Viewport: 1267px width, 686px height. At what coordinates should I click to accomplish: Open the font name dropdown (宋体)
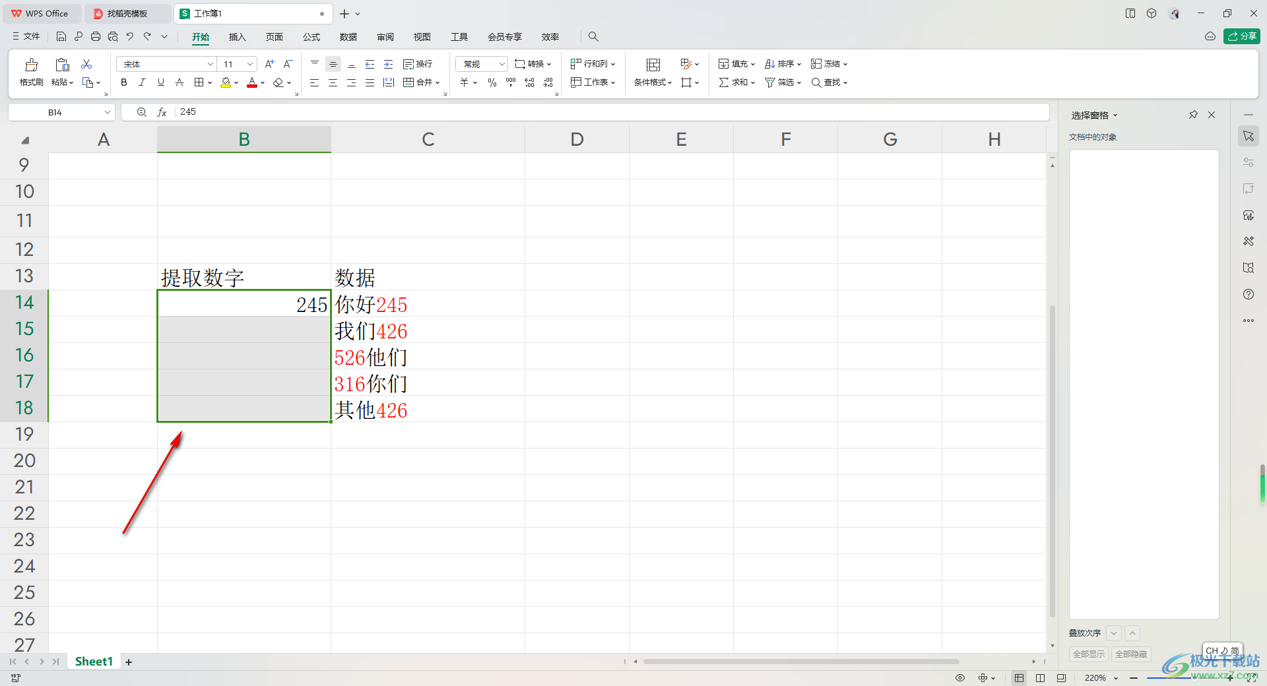coord(211,64)
